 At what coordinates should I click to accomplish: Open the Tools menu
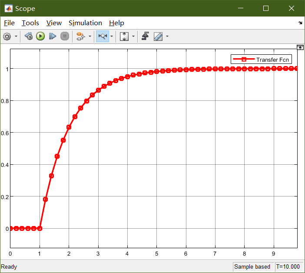pyautogui.click(x=30, y=23)
